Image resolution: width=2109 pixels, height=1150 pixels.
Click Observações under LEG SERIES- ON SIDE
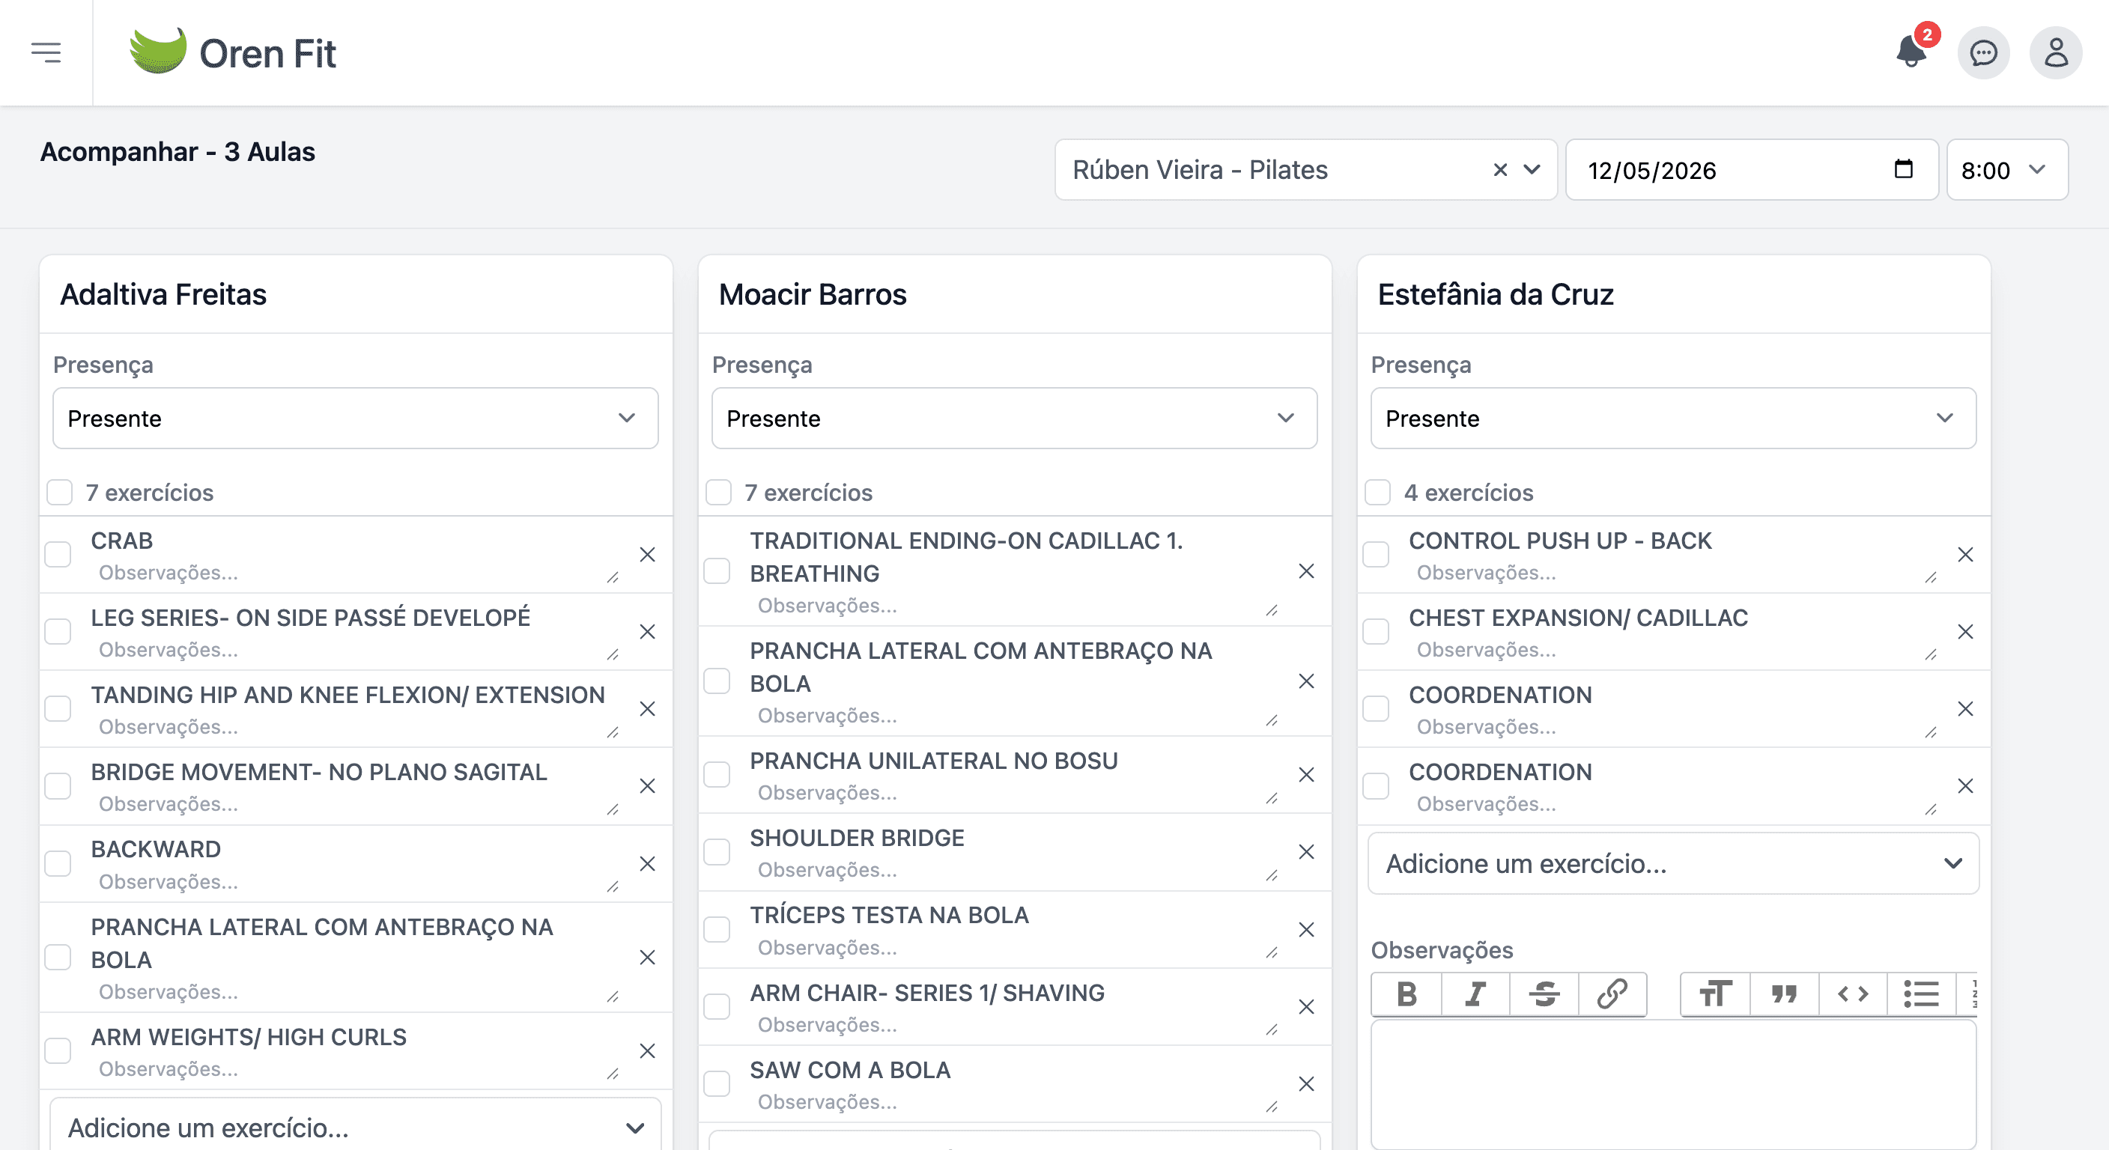(355, 651)
